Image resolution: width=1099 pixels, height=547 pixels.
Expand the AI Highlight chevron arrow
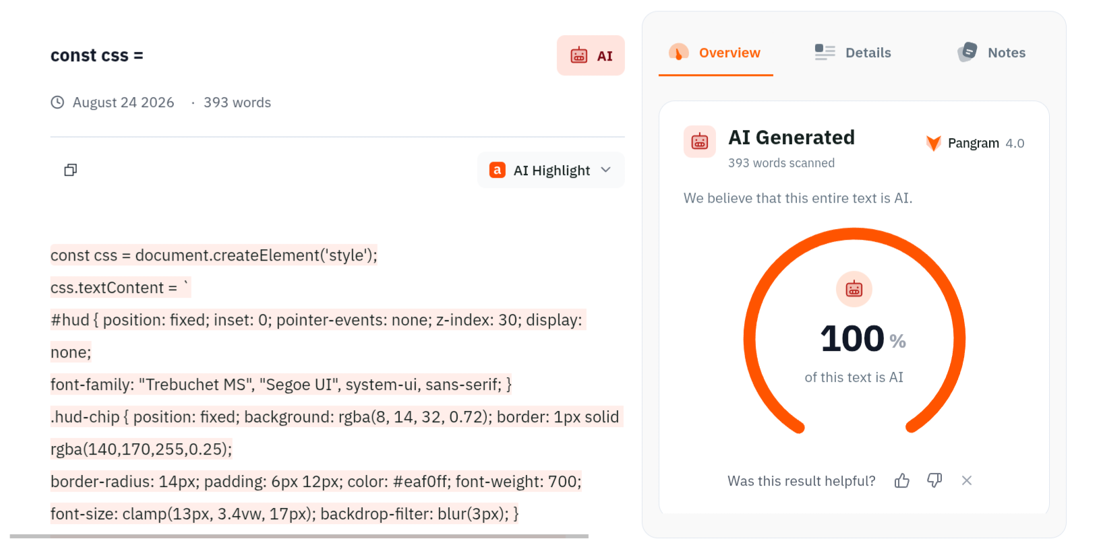coord(605,170)
